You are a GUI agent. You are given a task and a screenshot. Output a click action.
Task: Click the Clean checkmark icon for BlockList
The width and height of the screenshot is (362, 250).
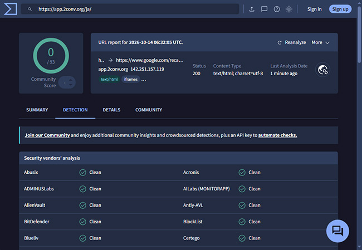242,222
